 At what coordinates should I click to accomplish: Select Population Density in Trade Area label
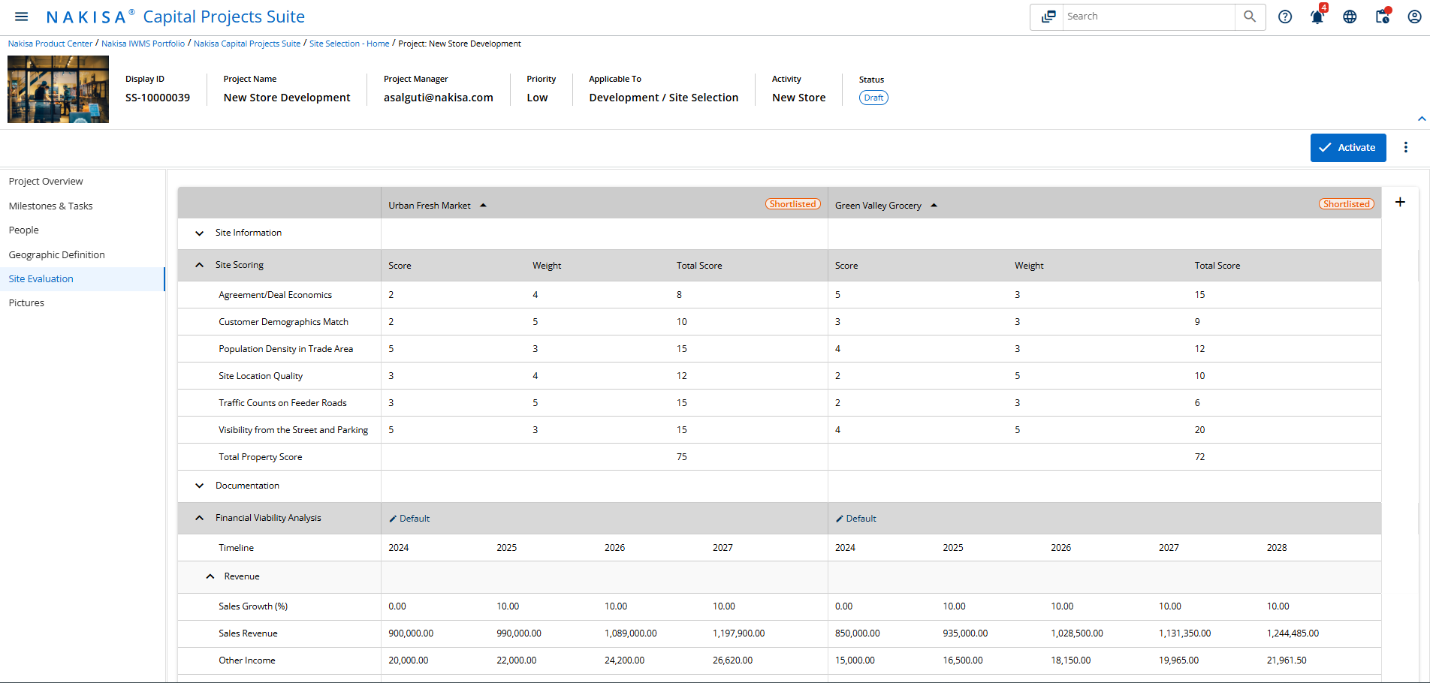pos(285,349)
